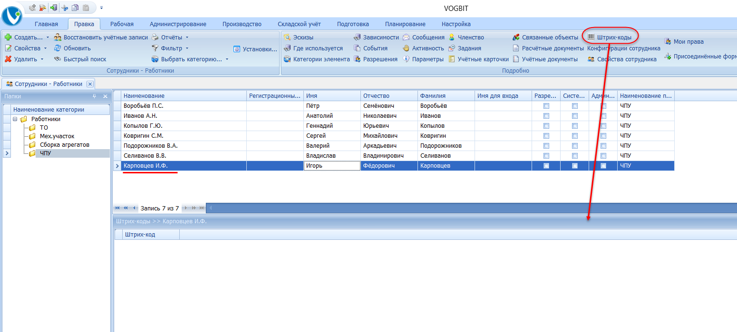Tick the Разре… checkbox for Воробьёв П.С.
737x332 pixels.
(546, 106)
